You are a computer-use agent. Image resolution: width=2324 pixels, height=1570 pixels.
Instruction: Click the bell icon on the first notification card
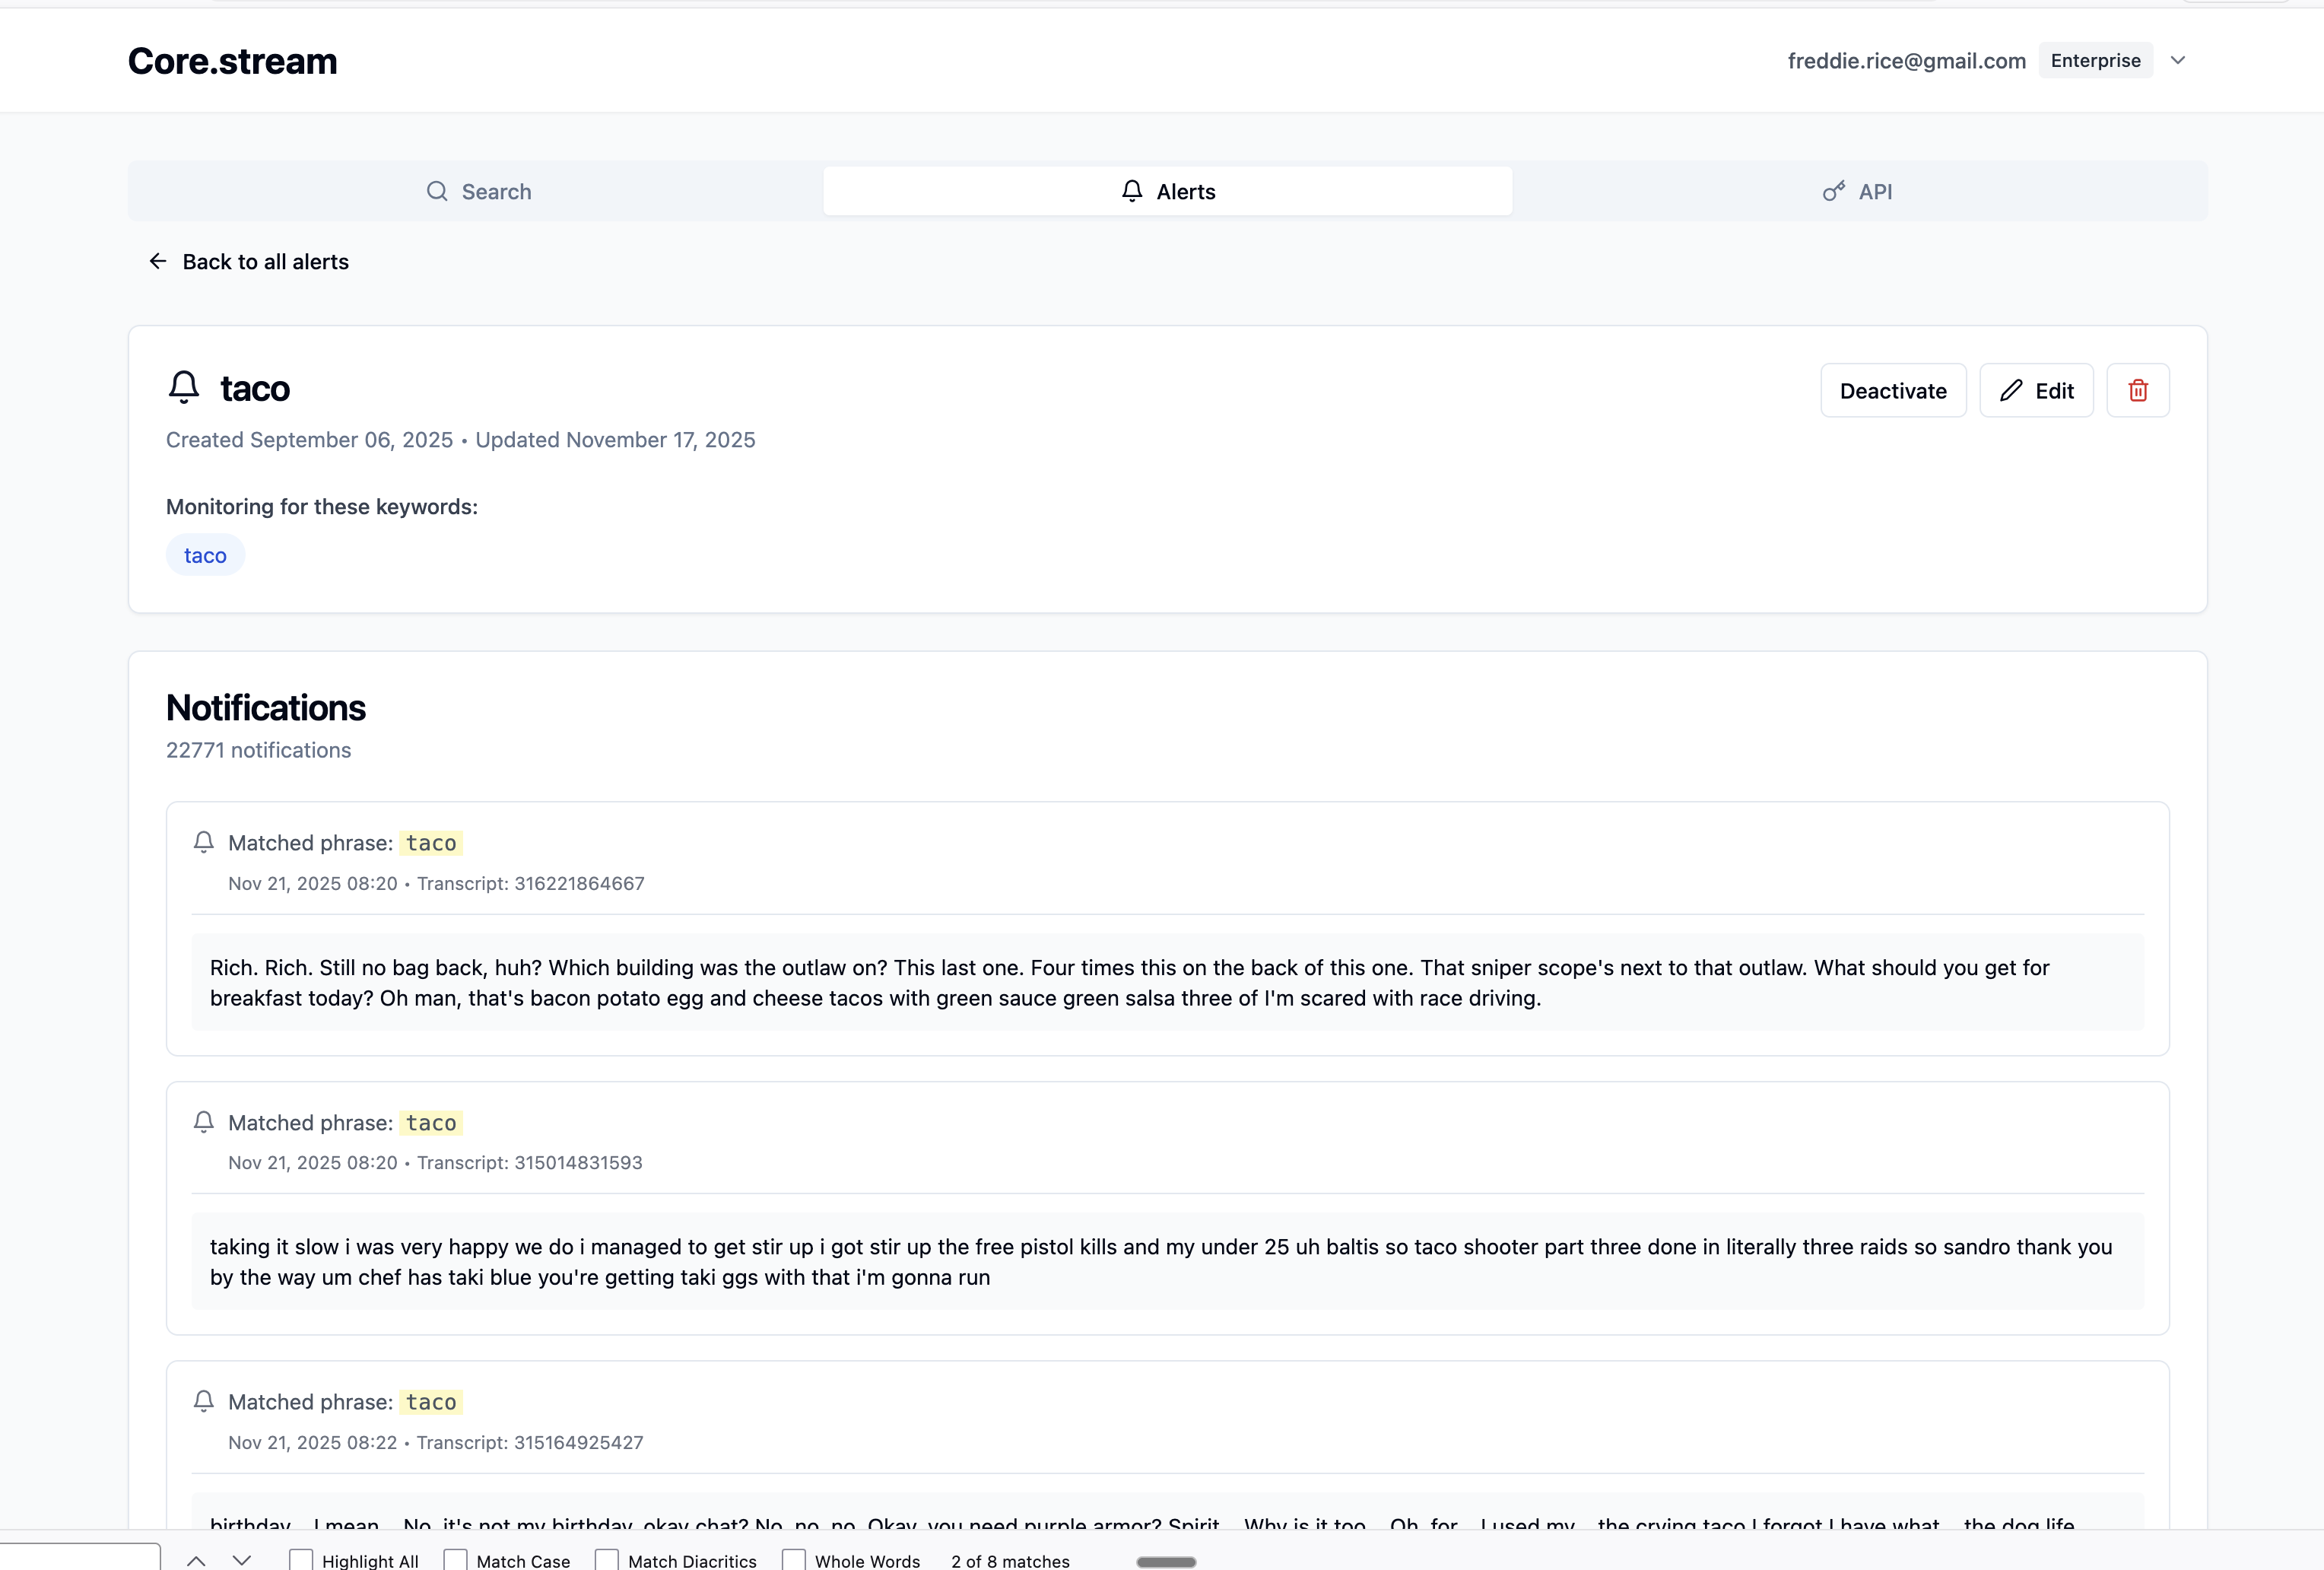click(203, 843)
